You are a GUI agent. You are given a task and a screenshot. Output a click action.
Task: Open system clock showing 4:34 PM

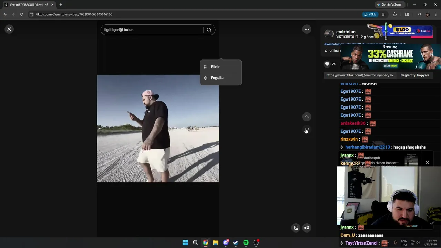click(430, 242)
